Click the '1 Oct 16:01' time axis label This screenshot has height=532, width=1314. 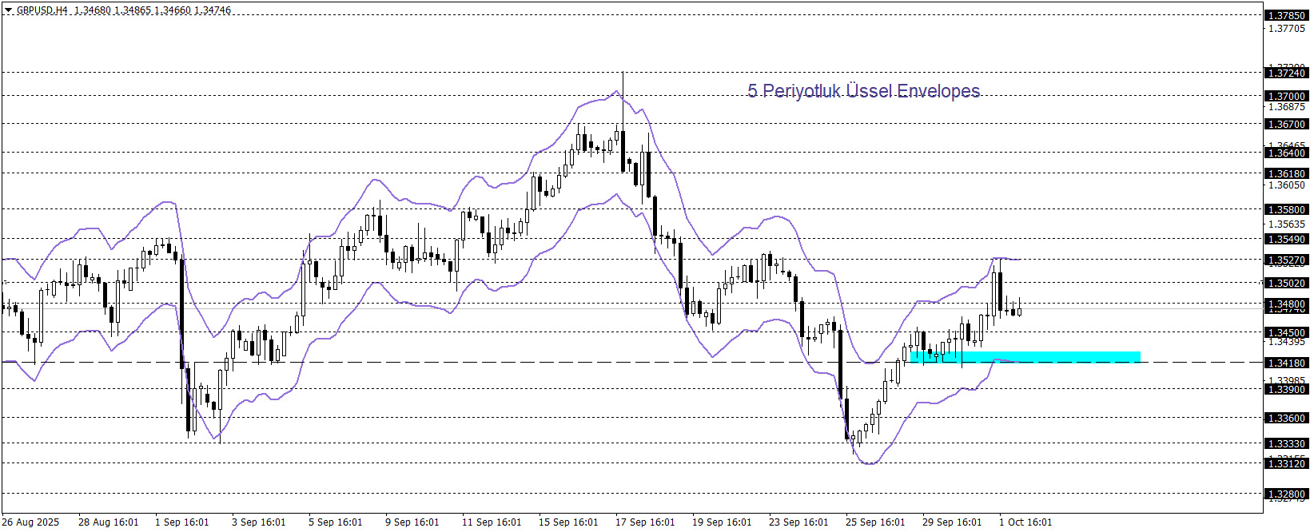pyautogui.click(x=1025, y=522)
